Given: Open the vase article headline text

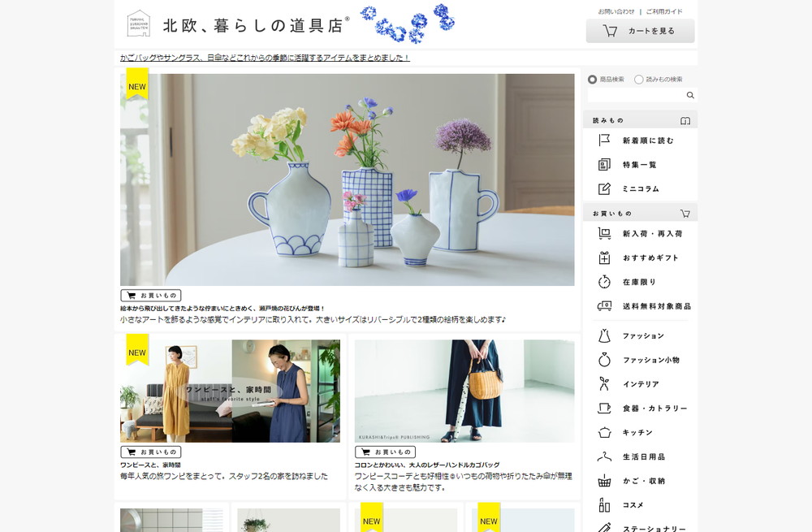Looking at the screenshot, I should pos(222,308).
